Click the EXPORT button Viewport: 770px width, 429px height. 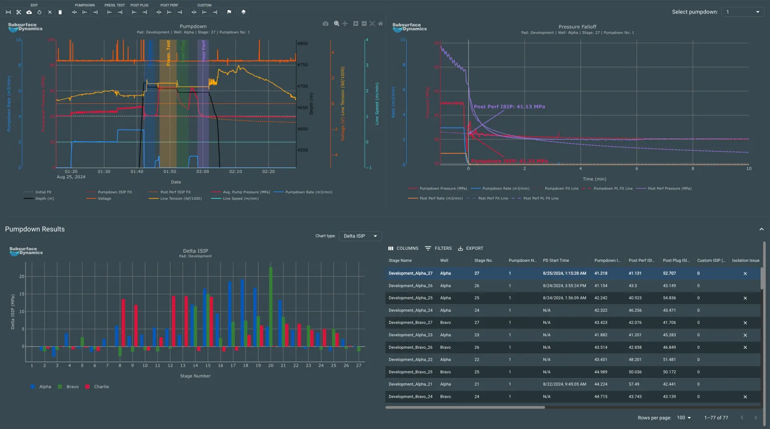coord(471,248)
